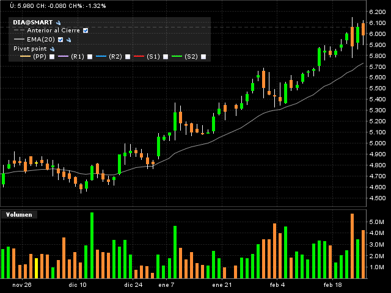Click the 4.500 price axis label
Image resolution: width=391 pixels, height=293 pixels.
[x=378, y=198]
